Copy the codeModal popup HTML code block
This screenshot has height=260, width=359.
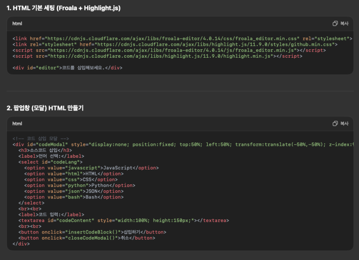click(341, 124)
